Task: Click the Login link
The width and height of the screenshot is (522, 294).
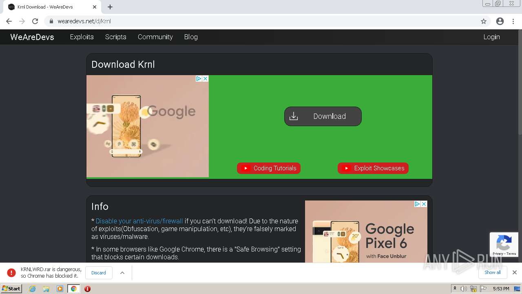Action: pos(491,37)
